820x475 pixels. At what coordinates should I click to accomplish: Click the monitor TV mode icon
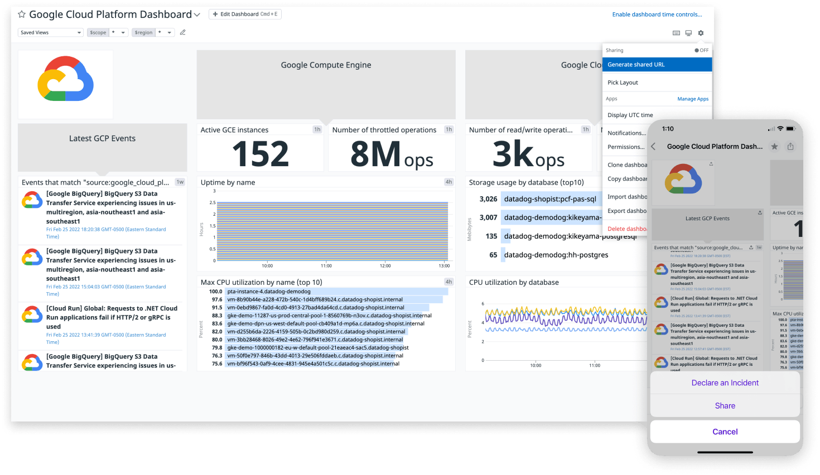[x=688, y=33]
